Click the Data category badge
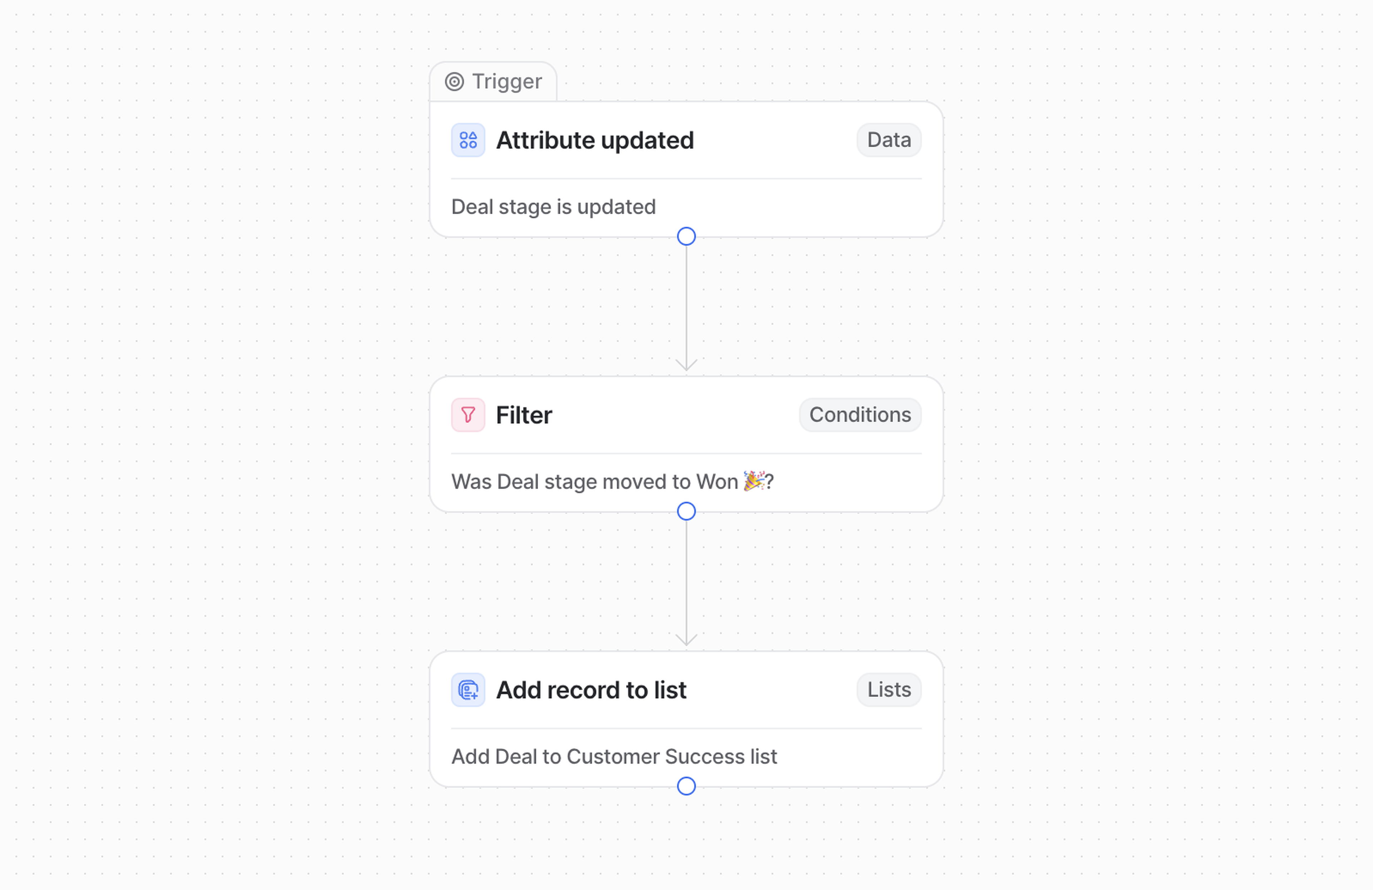Viewport: 1373px width, 890px height. coord(889,140)
